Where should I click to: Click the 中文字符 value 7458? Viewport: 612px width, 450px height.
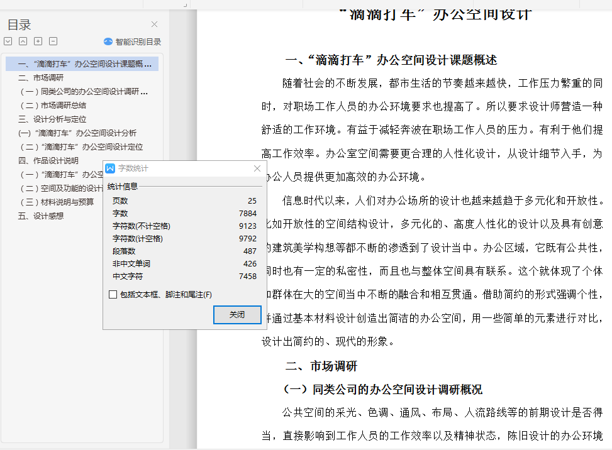(x=248, y=276)
